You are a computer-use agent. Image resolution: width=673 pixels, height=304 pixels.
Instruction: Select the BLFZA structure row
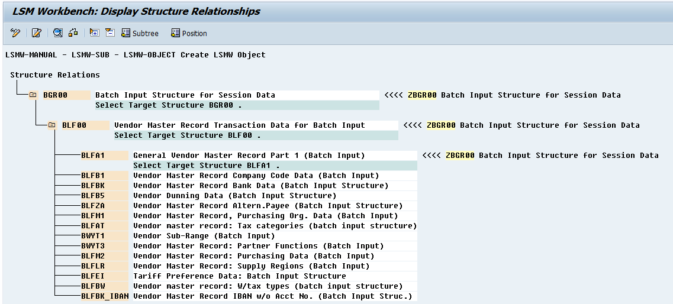coord(249,205)
